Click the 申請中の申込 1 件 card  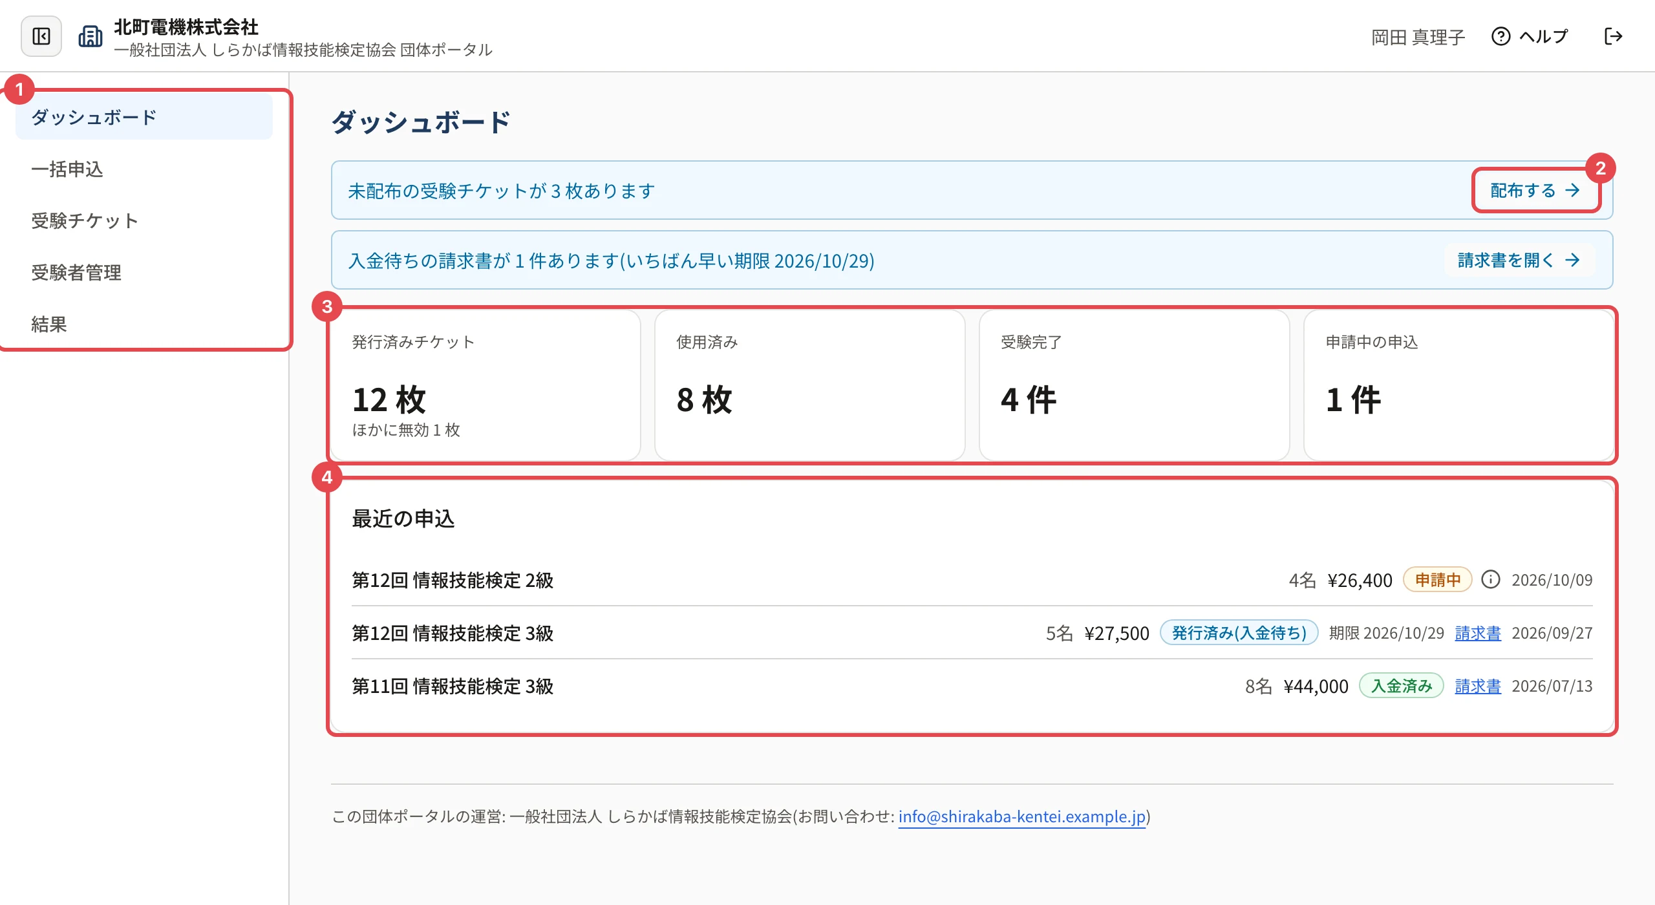pos(1458,385)
